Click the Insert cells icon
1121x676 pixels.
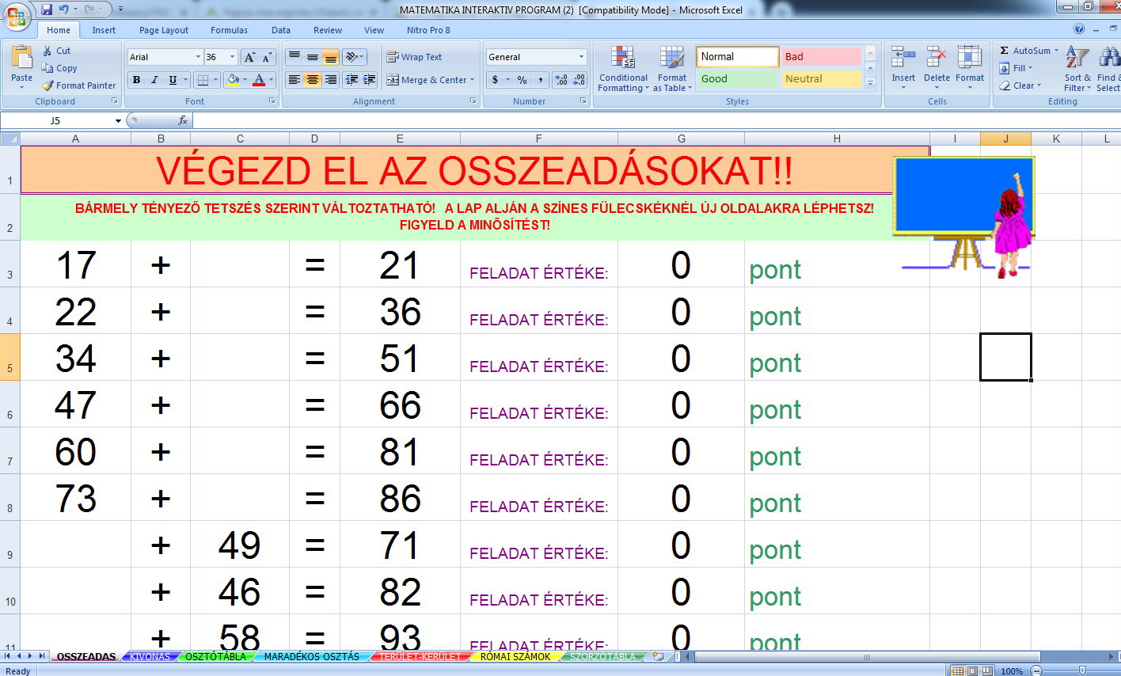pyautogui.click(x=902, y=58)
